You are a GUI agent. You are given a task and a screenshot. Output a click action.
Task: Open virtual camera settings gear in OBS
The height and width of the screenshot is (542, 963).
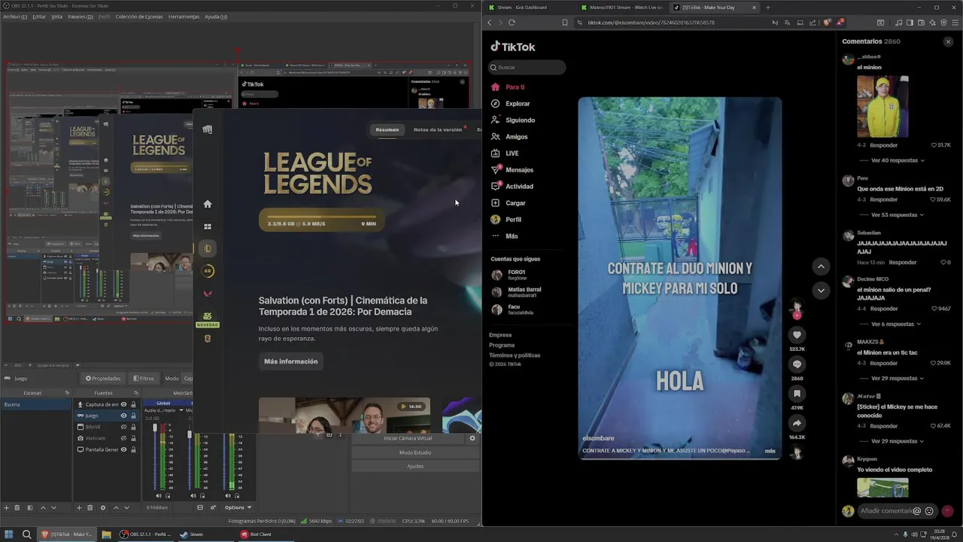pos(472,438)
